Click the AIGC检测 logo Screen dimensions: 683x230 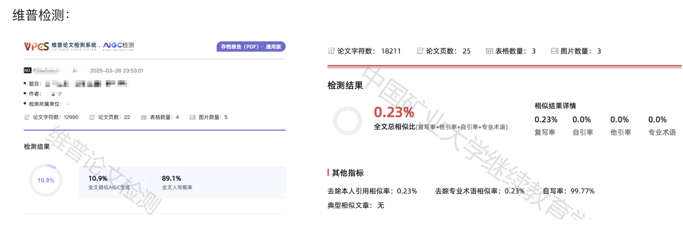click(118, 46)
